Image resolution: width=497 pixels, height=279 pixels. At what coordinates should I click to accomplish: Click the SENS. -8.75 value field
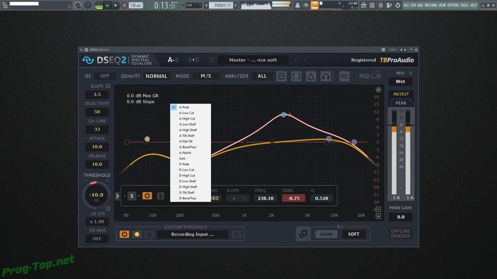tap(294, 198)
